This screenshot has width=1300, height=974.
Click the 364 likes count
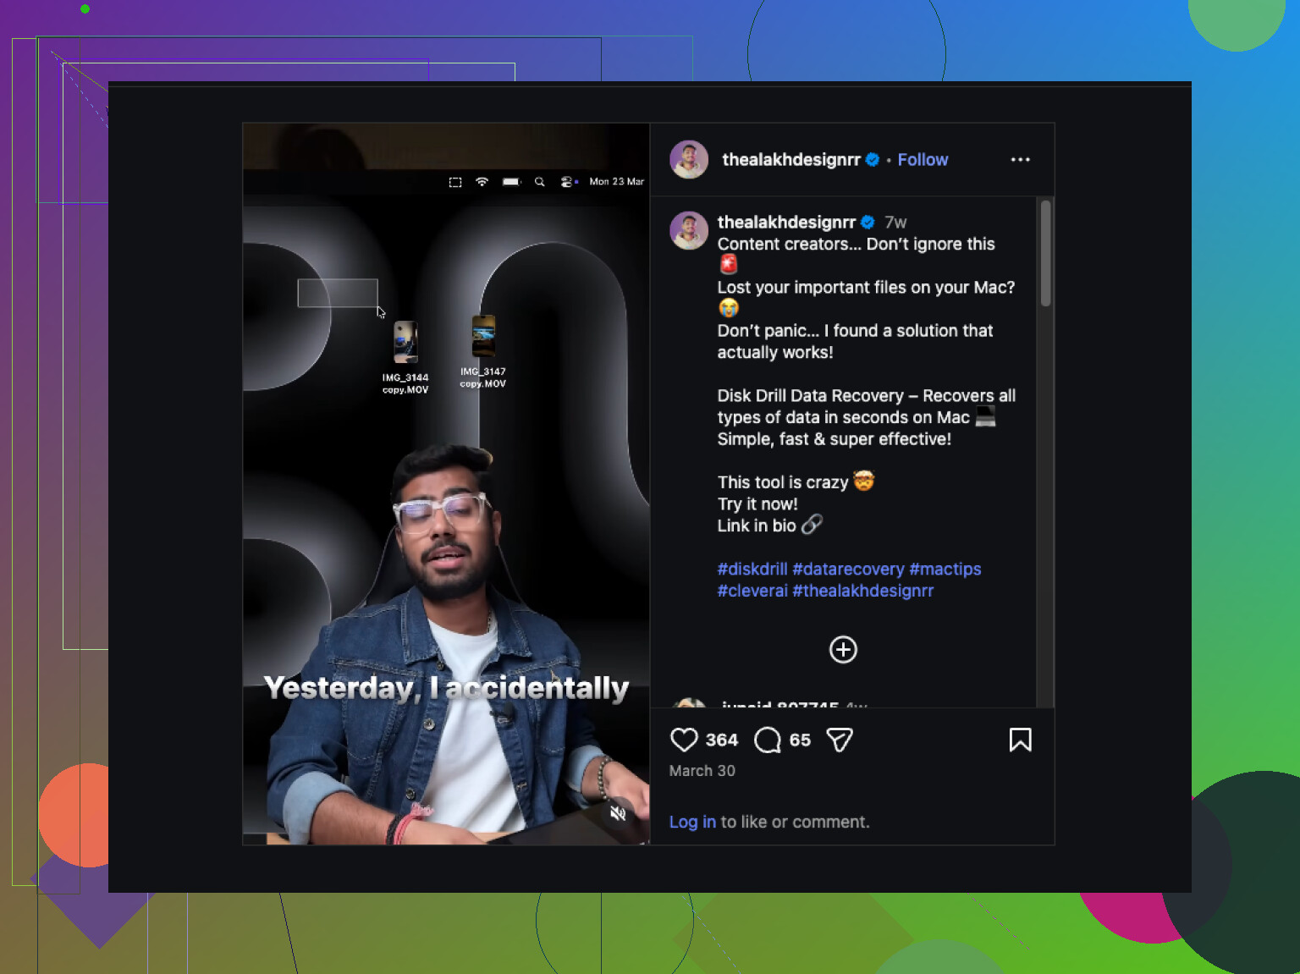tap(722, 740)
